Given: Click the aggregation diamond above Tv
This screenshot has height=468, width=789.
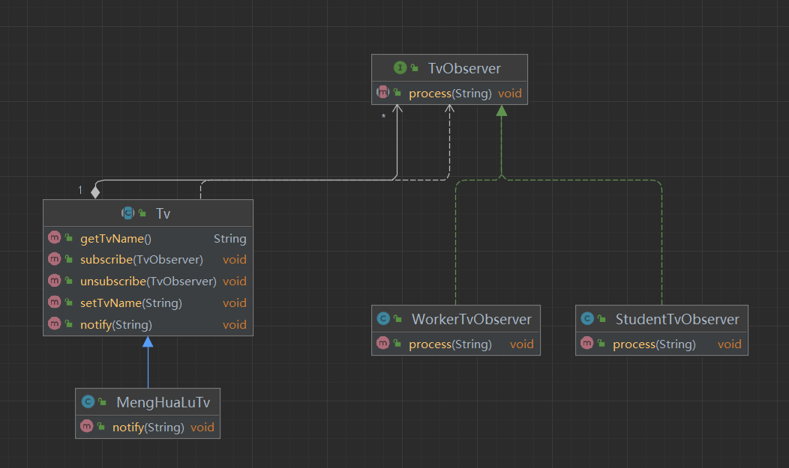Looking at the screenshot, I should [x=95, y=192].
